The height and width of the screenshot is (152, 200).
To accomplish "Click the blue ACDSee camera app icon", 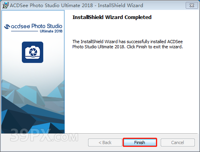I will coord(33,52).
